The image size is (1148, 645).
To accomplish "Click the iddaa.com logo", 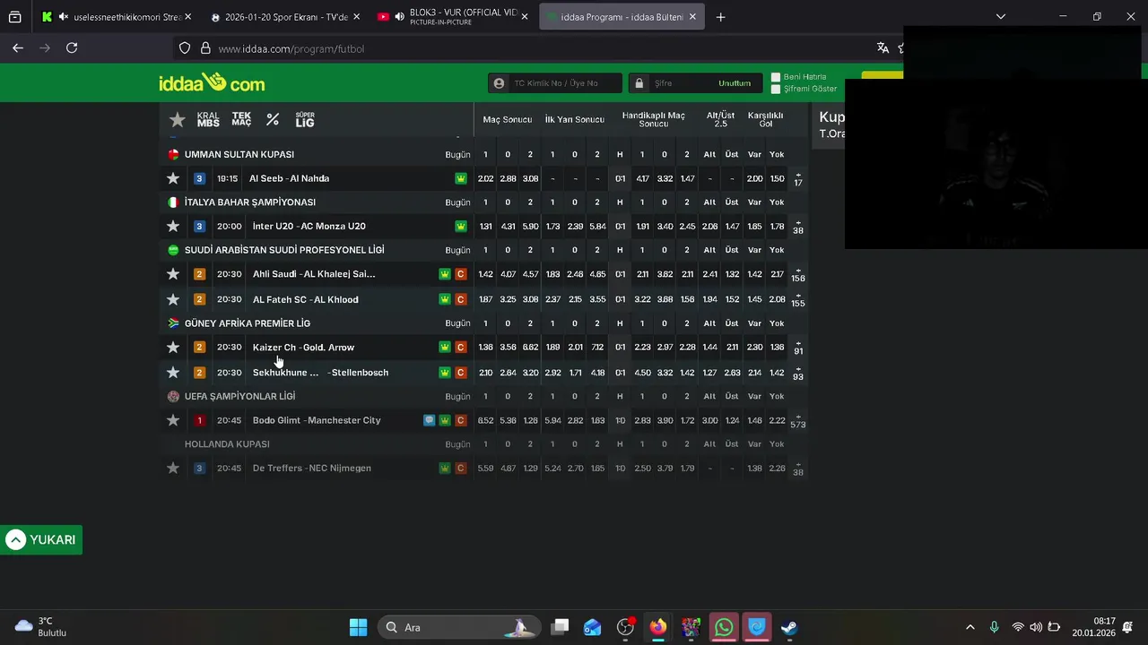I will tap(212, 83).
